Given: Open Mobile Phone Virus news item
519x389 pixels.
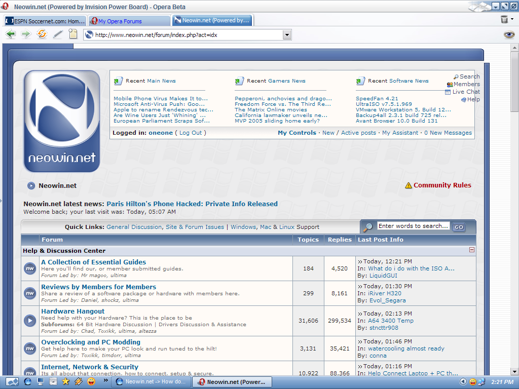Looking at the screenshot, I should click(161, 99).
